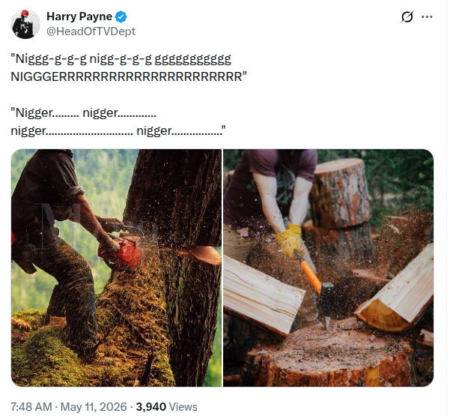The image size is (453, 416).
Task: Click the Harry Payne display name
Action: 79,16
